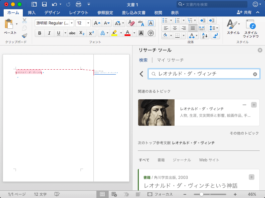Click the Format Painter brush icon
This screenshot has width=265, height=198.
(25, 36)
